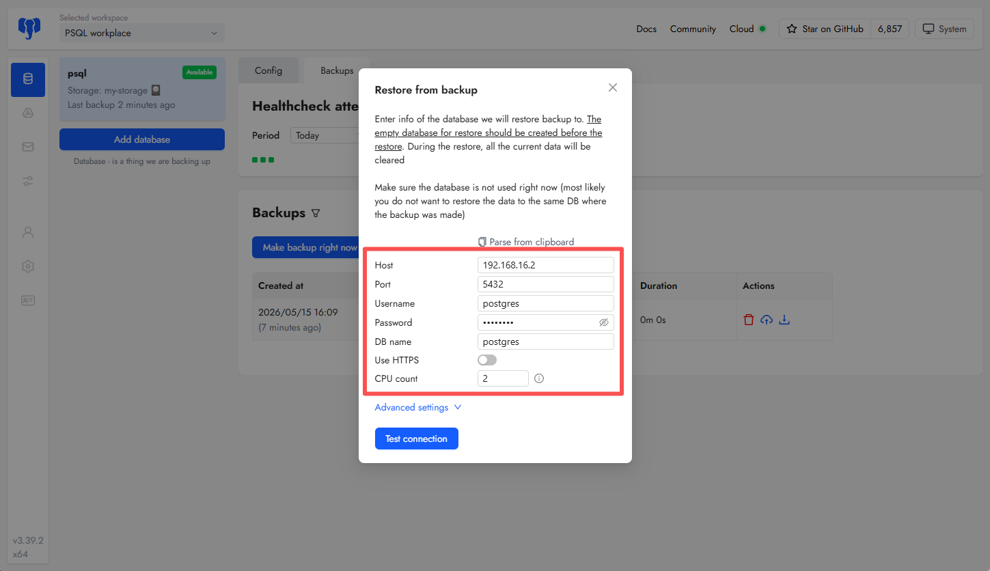Screen dimensions: 990x571
Task: Click the Test connection button
Action: (x=417, y=438)
